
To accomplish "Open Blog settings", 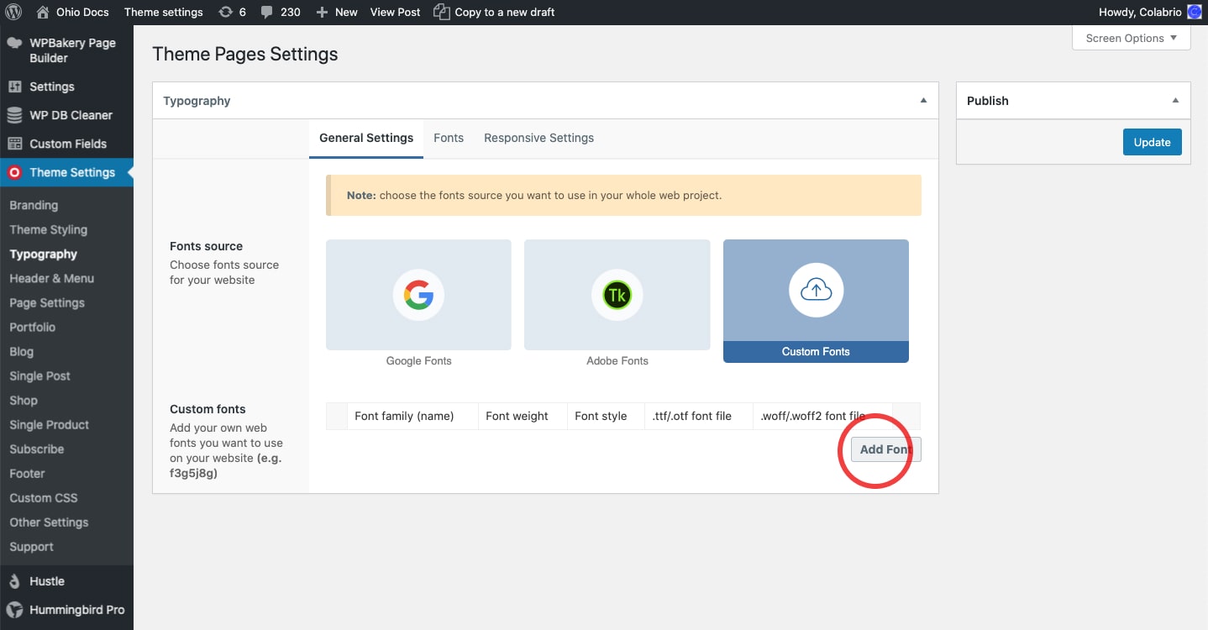I will pyautogui.click(x=21, y=351).
